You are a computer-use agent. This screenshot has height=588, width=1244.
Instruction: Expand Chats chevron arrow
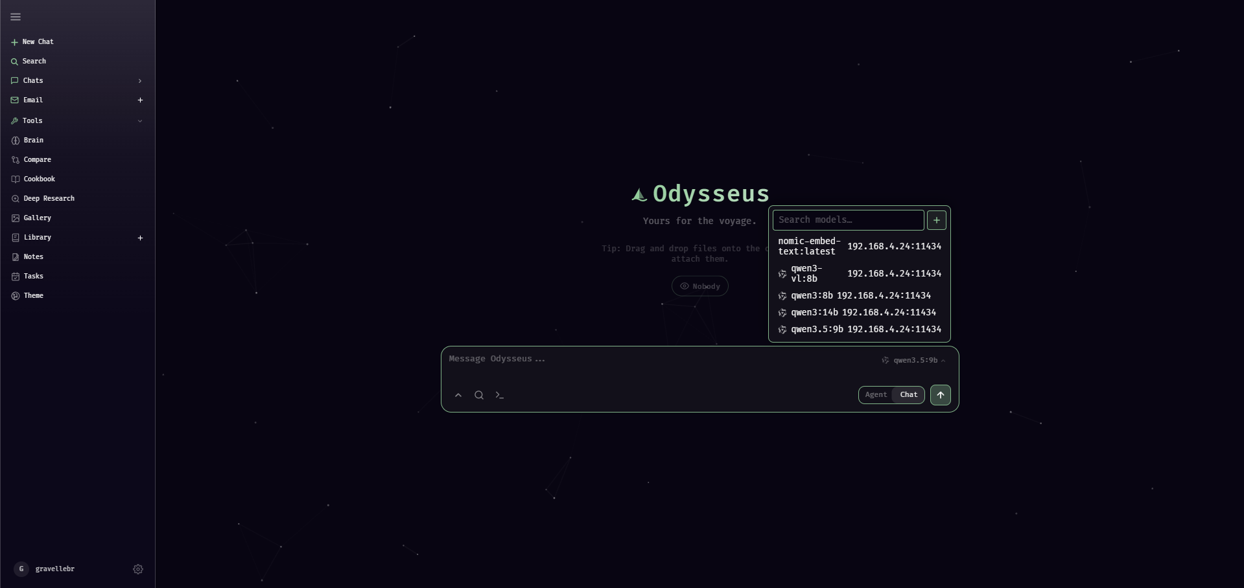(140, 81)
